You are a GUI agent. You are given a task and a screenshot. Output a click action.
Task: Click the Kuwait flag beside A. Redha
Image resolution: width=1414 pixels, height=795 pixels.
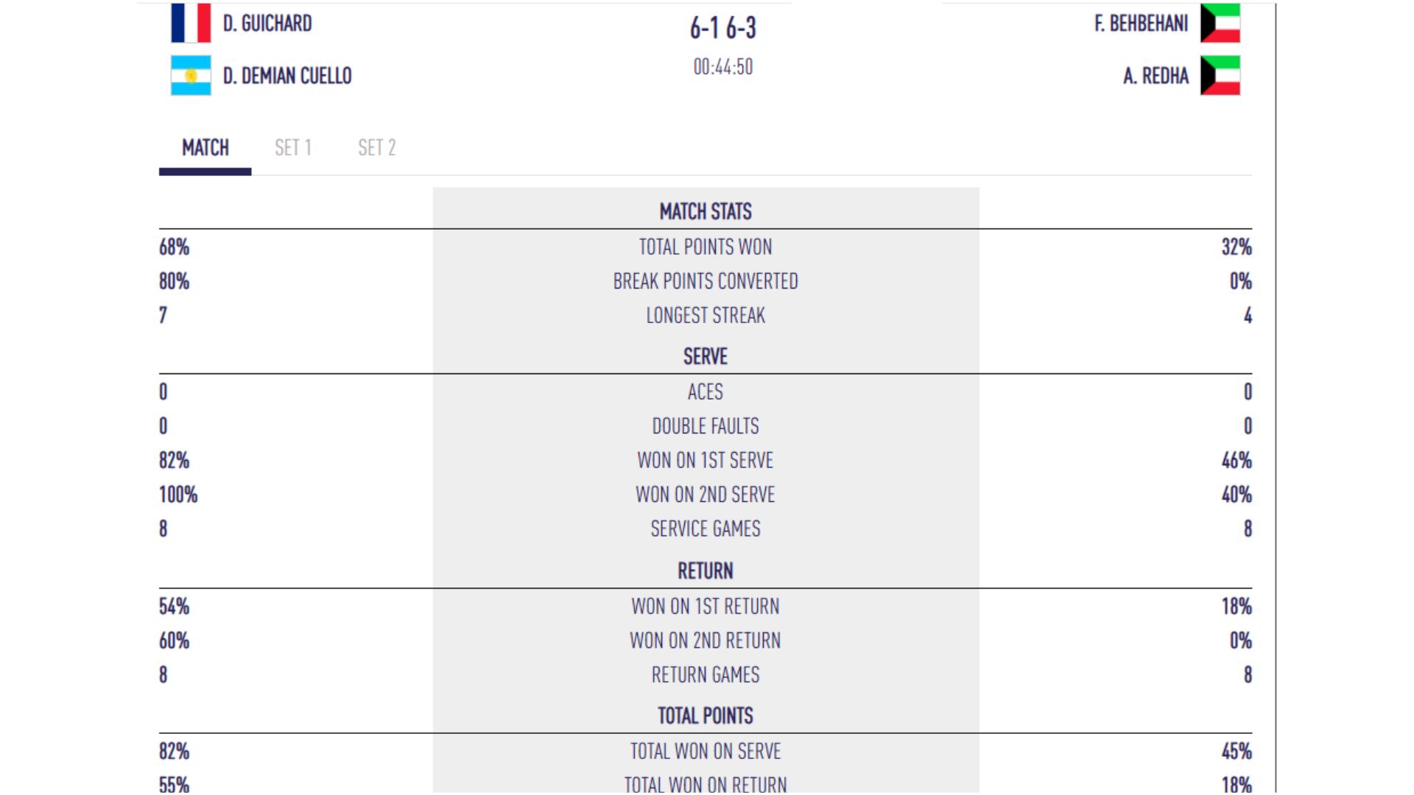1220,75
